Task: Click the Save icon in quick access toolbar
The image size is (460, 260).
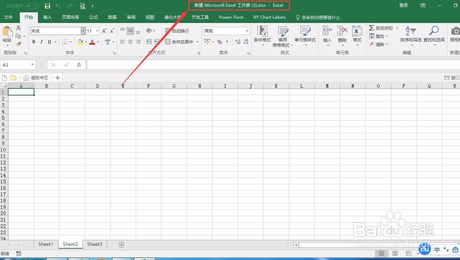Action: 47,6
